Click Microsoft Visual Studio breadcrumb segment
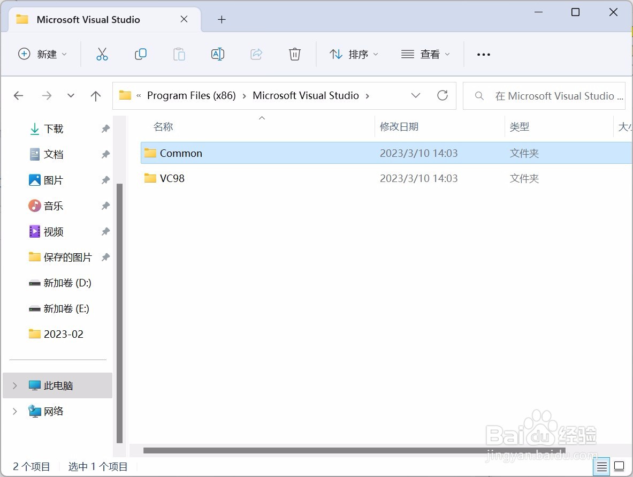Image resolution: width=633 pixels, height=477 pixels. coord(306,96)
